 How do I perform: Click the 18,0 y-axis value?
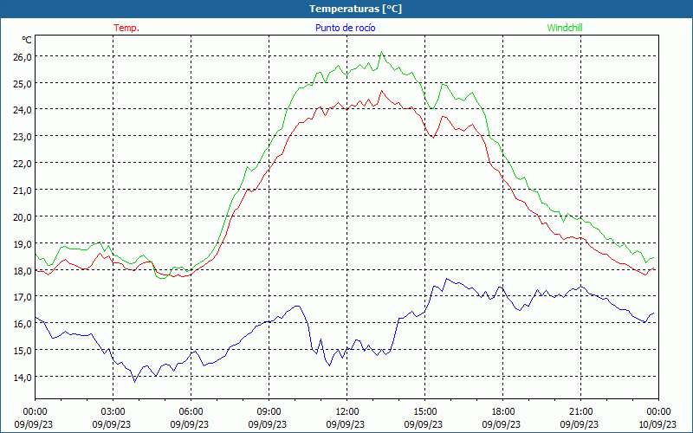tap(23, 271)
